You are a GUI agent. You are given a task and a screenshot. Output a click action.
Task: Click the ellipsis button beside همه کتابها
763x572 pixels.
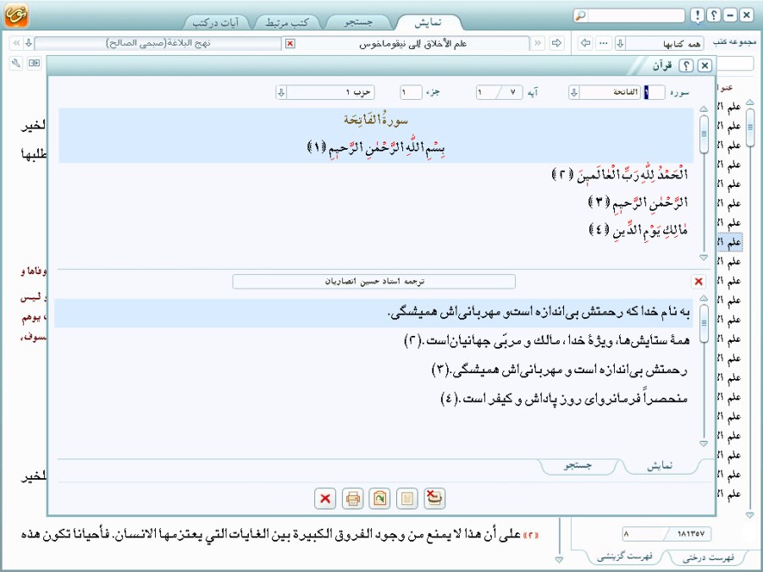pos(604,43)
